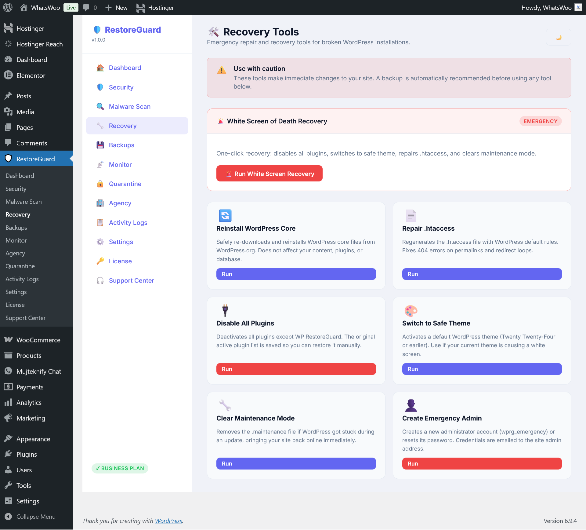Click the Clear Maintenance Mode wrench icon
The height and width of the screenshot is (530, 586).
click(x=225, y=406)
